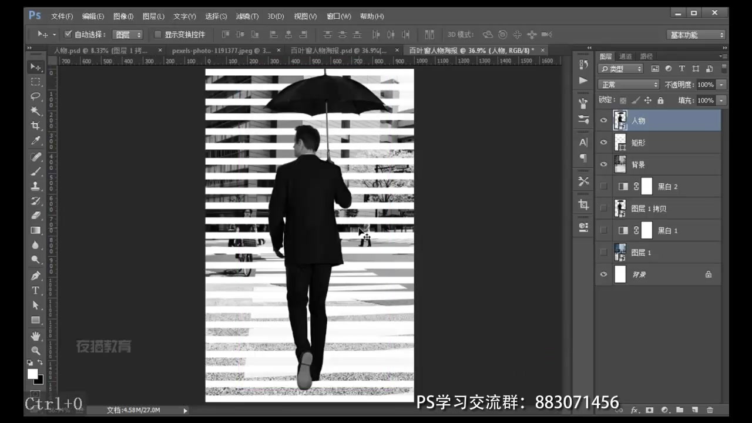Select the Dodge tool
752x423 pixels.
pyautogui.click(x=36, y=260)
